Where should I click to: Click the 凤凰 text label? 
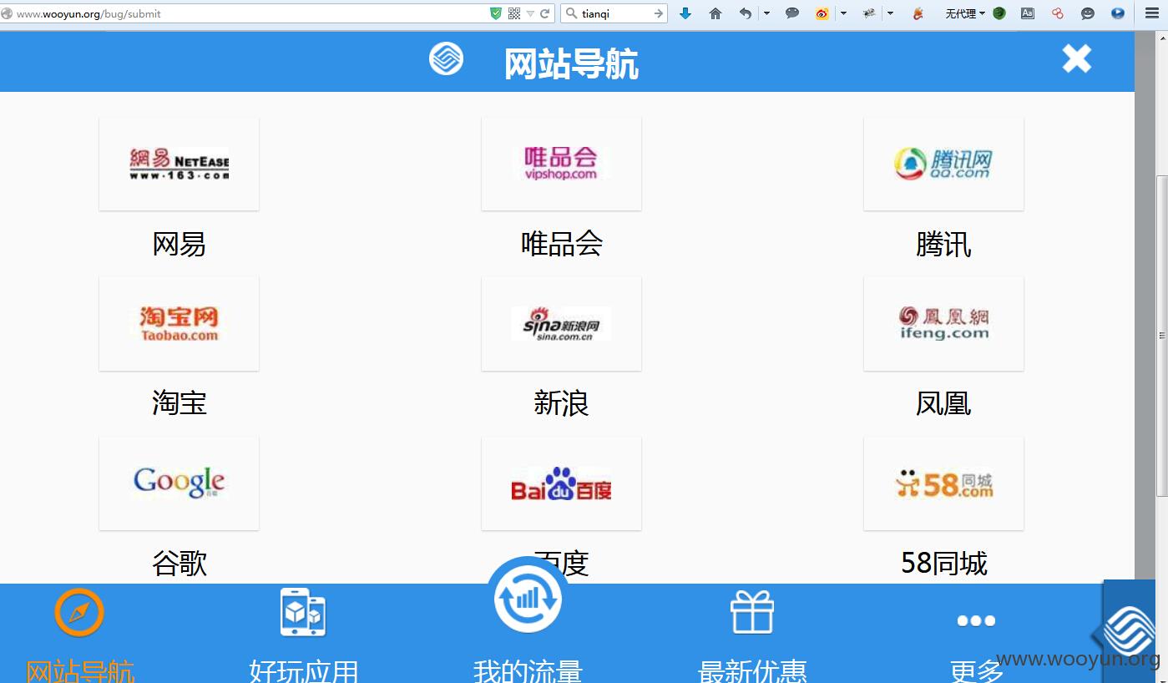point(943,403)
